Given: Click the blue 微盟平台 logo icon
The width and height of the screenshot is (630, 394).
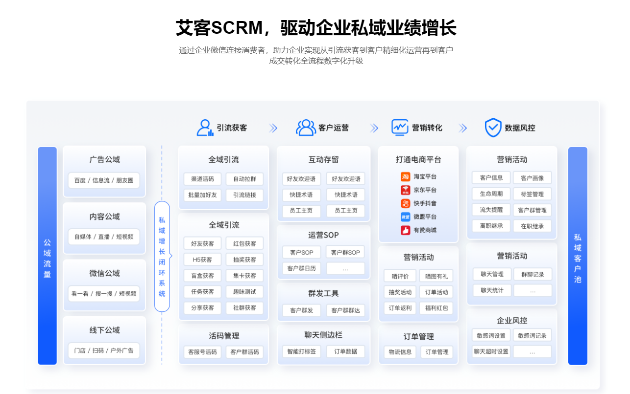Looking at the screenshot, I should click(x=405, y=217).
